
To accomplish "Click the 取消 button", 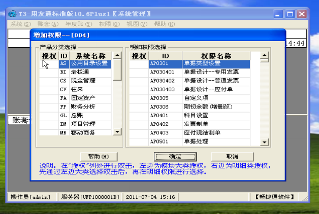I will pos(232,156).
